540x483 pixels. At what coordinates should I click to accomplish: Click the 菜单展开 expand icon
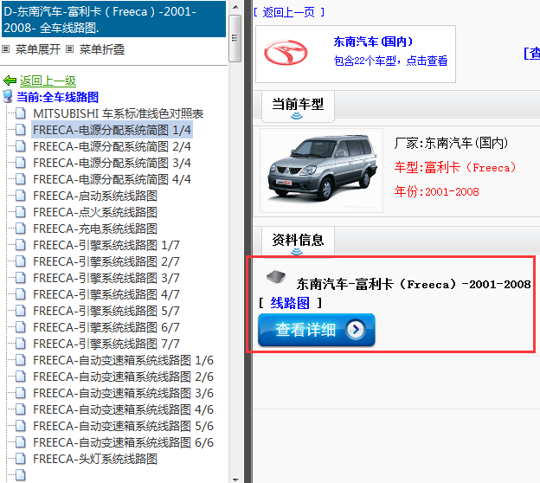point(5,49)
